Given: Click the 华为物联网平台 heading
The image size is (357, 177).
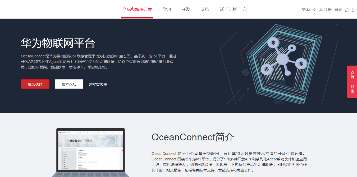Looking at the screenshot, I should tap(58, 43).
